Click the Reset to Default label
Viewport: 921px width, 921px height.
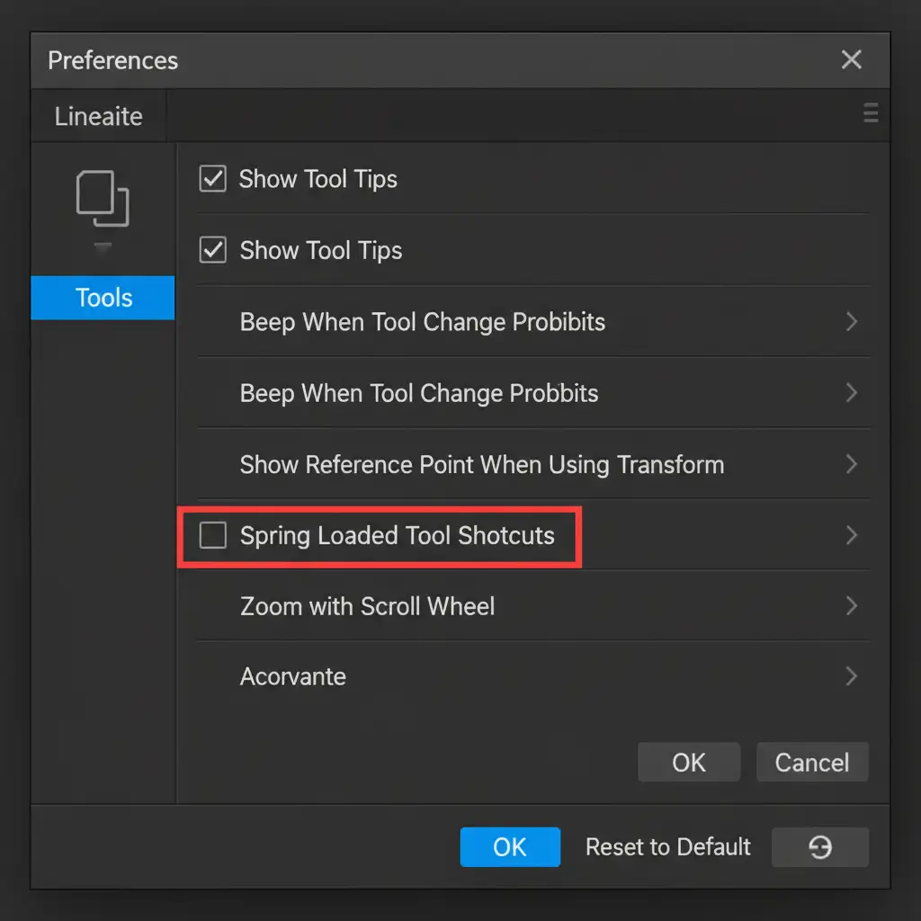[x=667, y=847]
